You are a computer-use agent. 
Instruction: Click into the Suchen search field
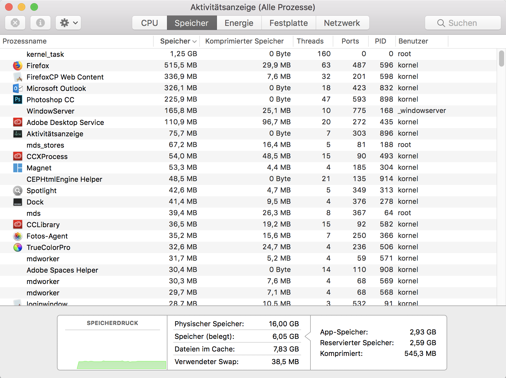click(463, 23)
